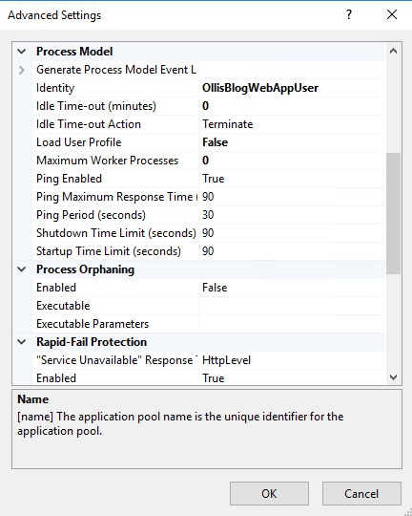Image resolution: width=412 pixels, height=516 pixels.
Task: Select the Idle Time-out (minutes) value field
Action: coord(292,106)
